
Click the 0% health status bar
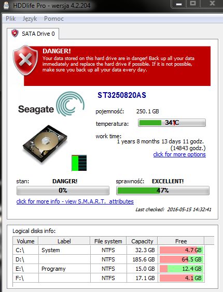[x=63, y=191]
